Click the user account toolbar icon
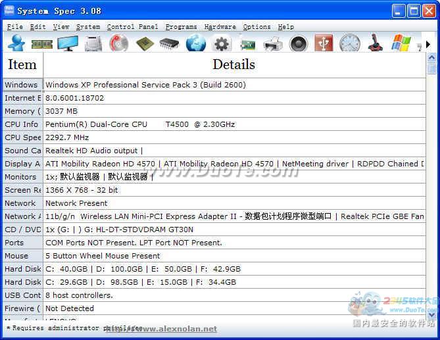The width and height of the screenshot is (440, 340). pyautogui.click(x=16, y=43)
